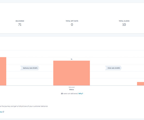
Task: Click the "Click rate 14.08%" arrow badge
Action: tap(113, 68)
